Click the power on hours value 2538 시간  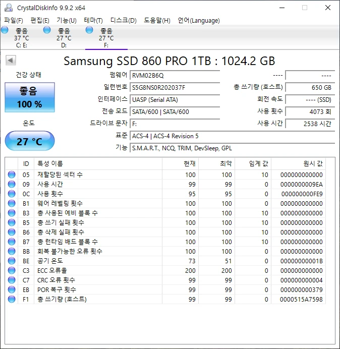pyautogui.click(x=310, y=124)
